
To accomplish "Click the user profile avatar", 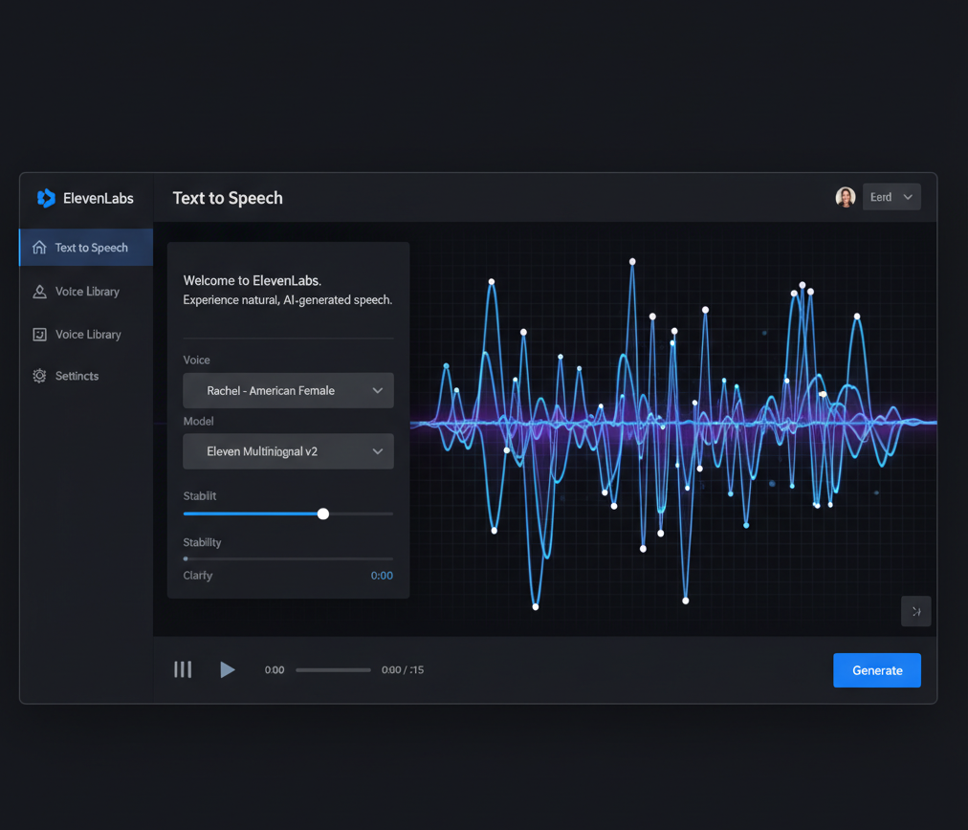I will 845,197.
